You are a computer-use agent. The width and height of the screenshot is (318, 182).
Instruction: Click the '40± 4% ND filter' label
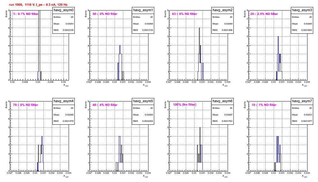coord(105,105)
